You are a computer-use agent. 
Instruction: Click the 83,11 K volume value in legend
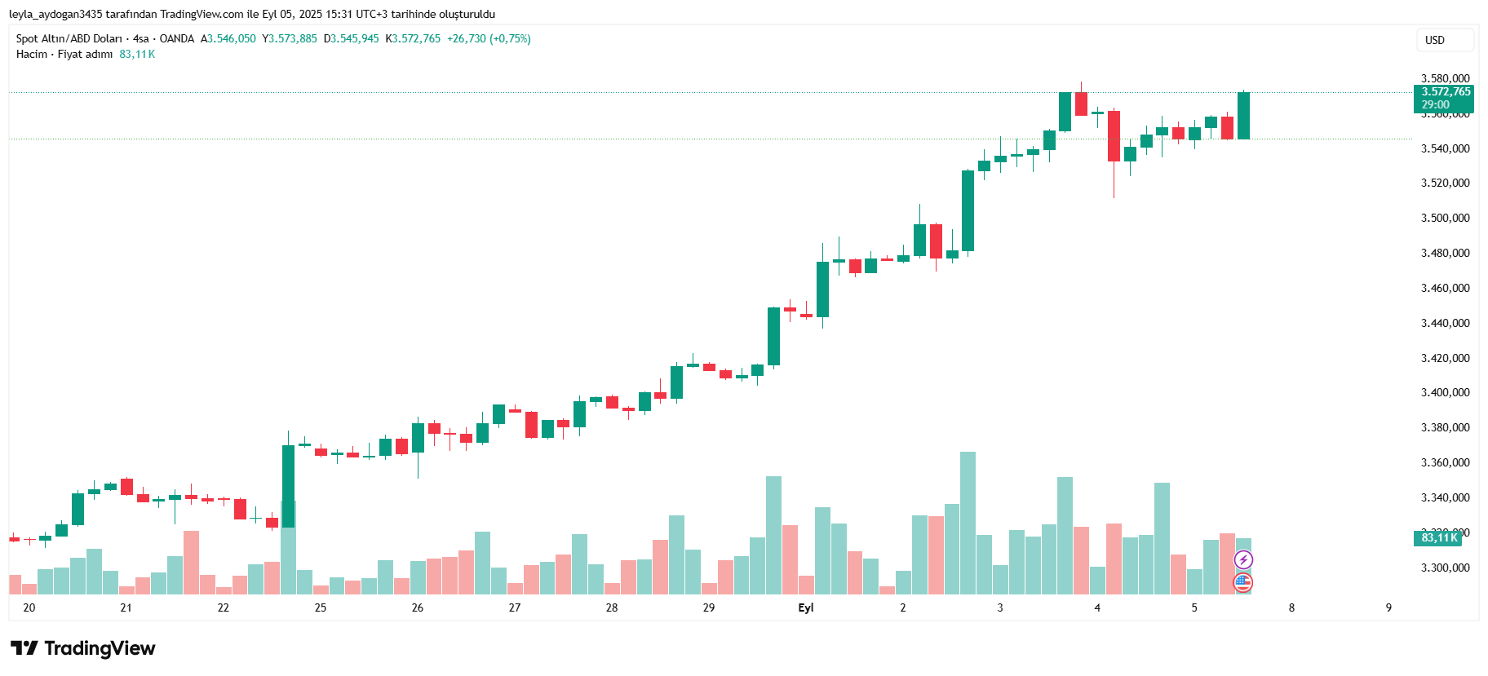(137, 54)
